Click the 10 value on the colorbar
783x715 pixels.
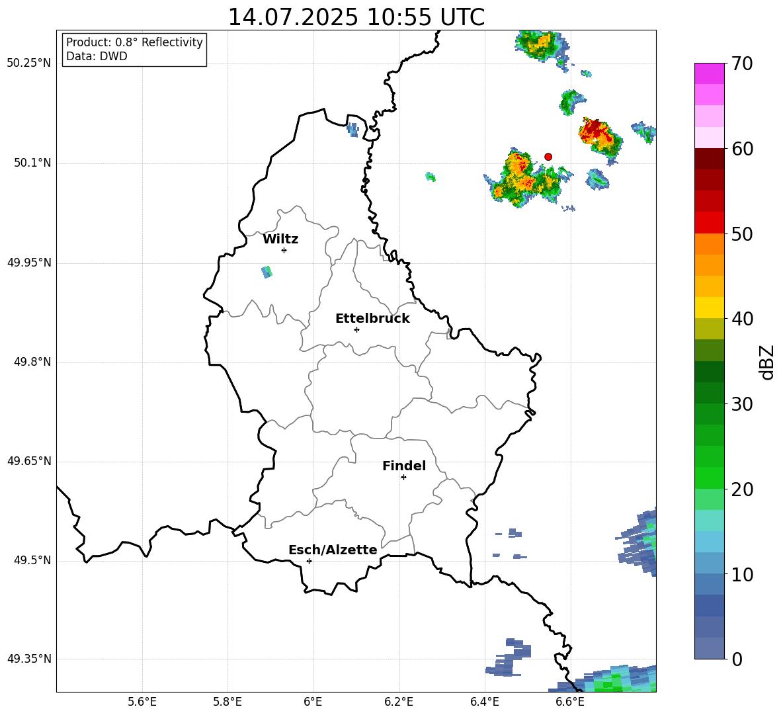pyautogui.click(x=742, y=574)
